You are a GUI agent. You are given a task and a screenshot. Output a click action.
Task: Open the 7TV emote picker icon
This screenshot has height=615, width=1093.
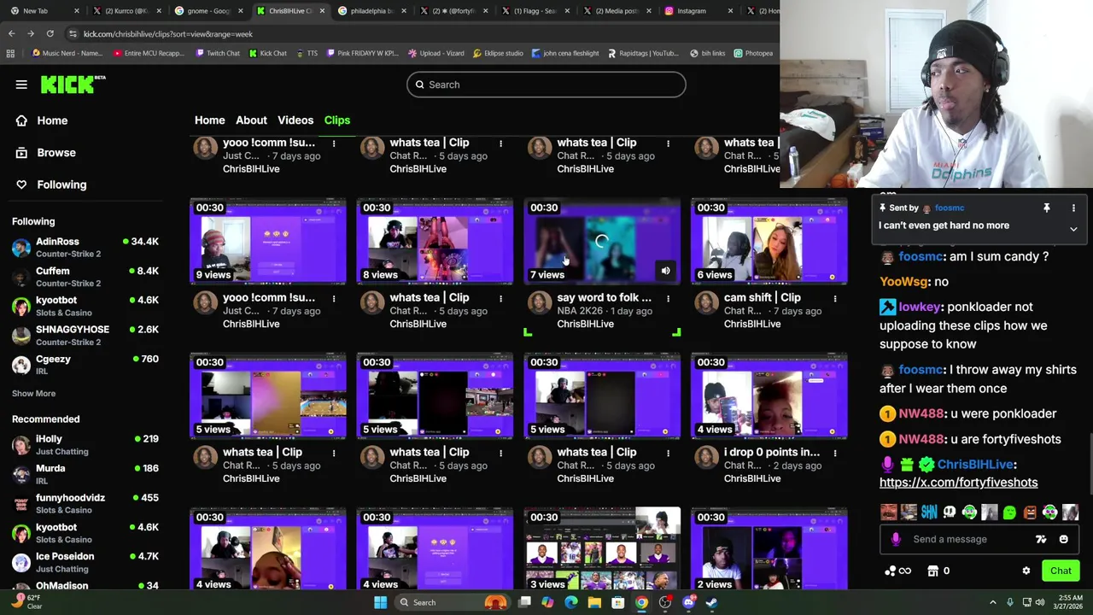(1041, 539)
